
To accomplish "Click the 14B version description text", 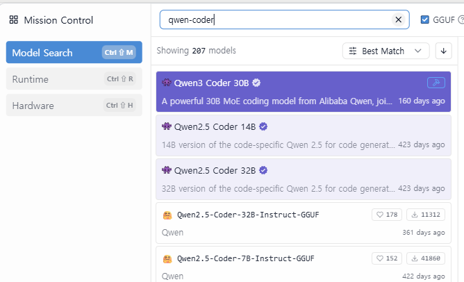I will [x=278, y=144].
